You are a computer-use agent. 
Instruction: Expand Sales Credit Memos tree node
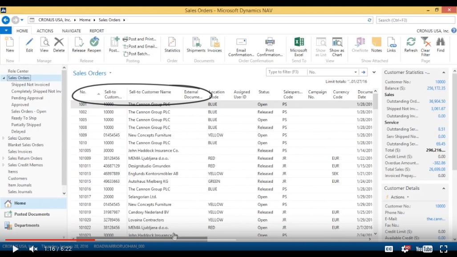(4, 165)
